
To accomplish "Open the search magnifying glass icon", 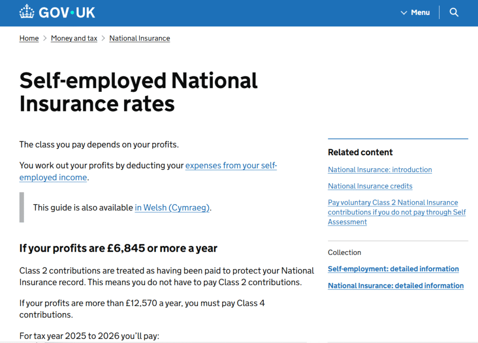I will point(454,13).
